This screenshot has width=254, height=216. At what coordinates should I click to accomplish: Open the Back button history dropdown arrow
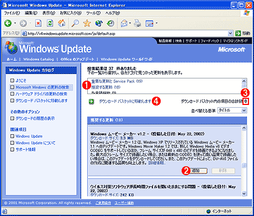click(x=15, y=23)
